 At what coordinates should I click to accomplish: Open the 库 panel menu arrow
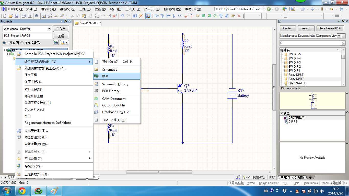click(339, 21)
